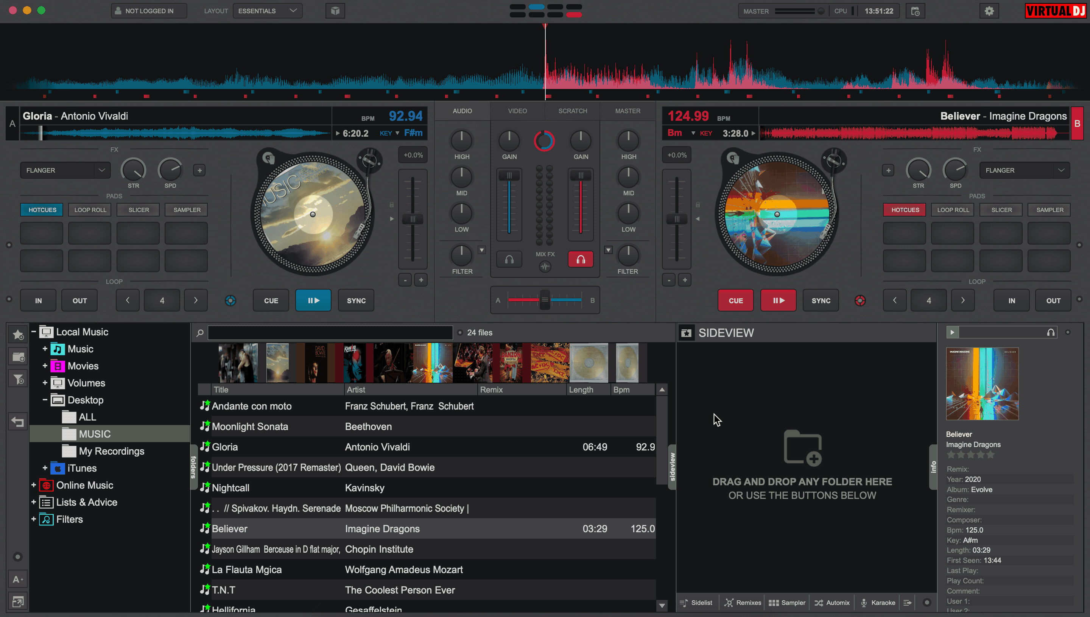This screenshot has height=617, width=1090.
Task: Click deck B loop OUT button
Action: pos(1053,301)
